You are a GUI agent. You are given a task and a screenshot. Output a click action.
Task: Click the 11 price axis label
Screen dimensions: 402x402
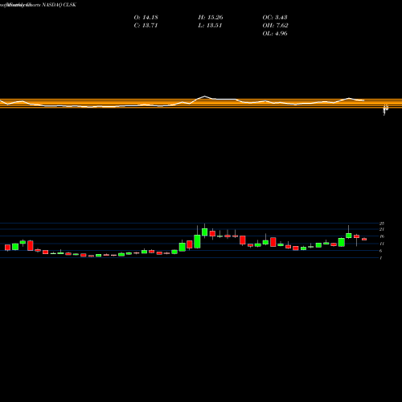point(382,244)
